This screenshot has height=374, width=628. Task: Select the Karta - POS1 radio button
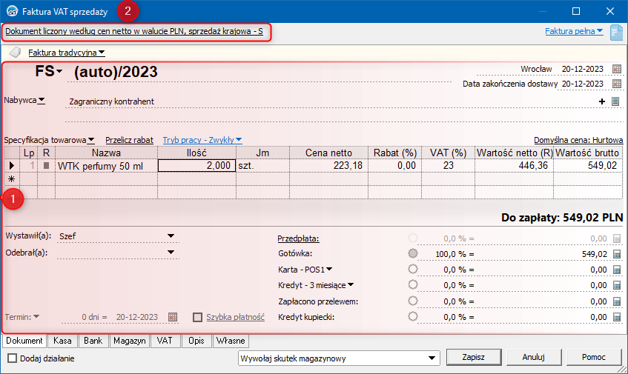click(413, 270)
